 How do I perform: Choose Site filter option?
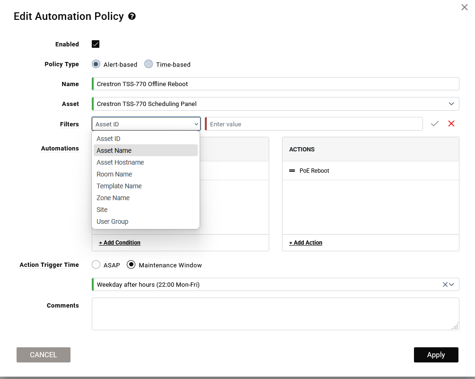146,210
